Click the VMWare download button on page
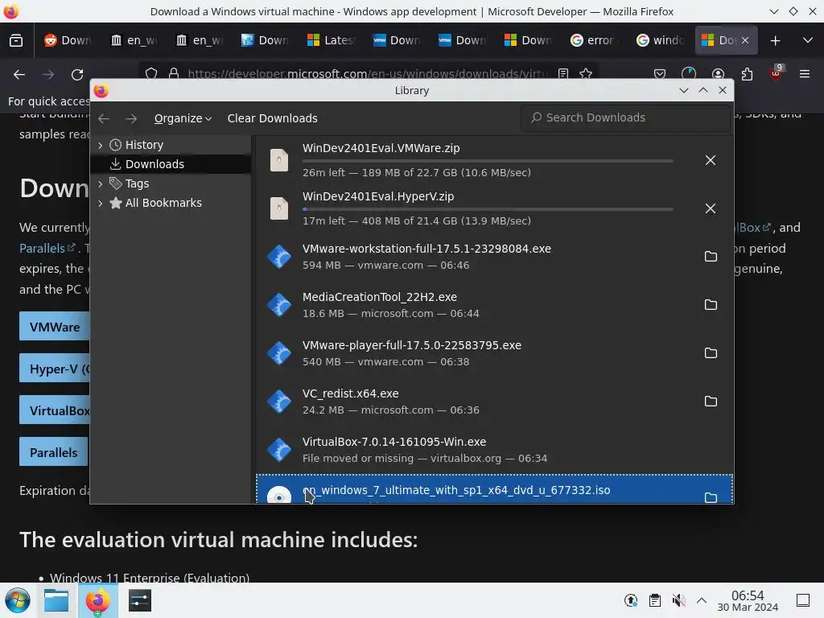Image resolution: width=824 pixels, height=618 pixels. click(55, 327)
